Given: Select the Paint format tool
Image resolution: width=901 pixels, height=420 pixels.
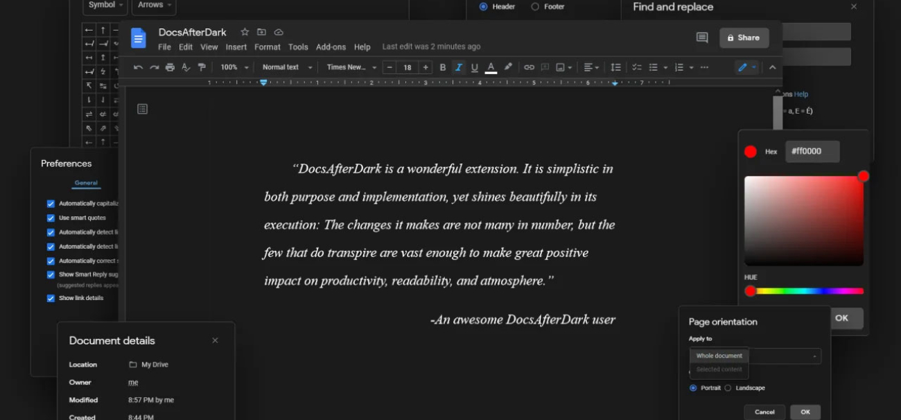Looking at the screenshot, I should [202, 67].
